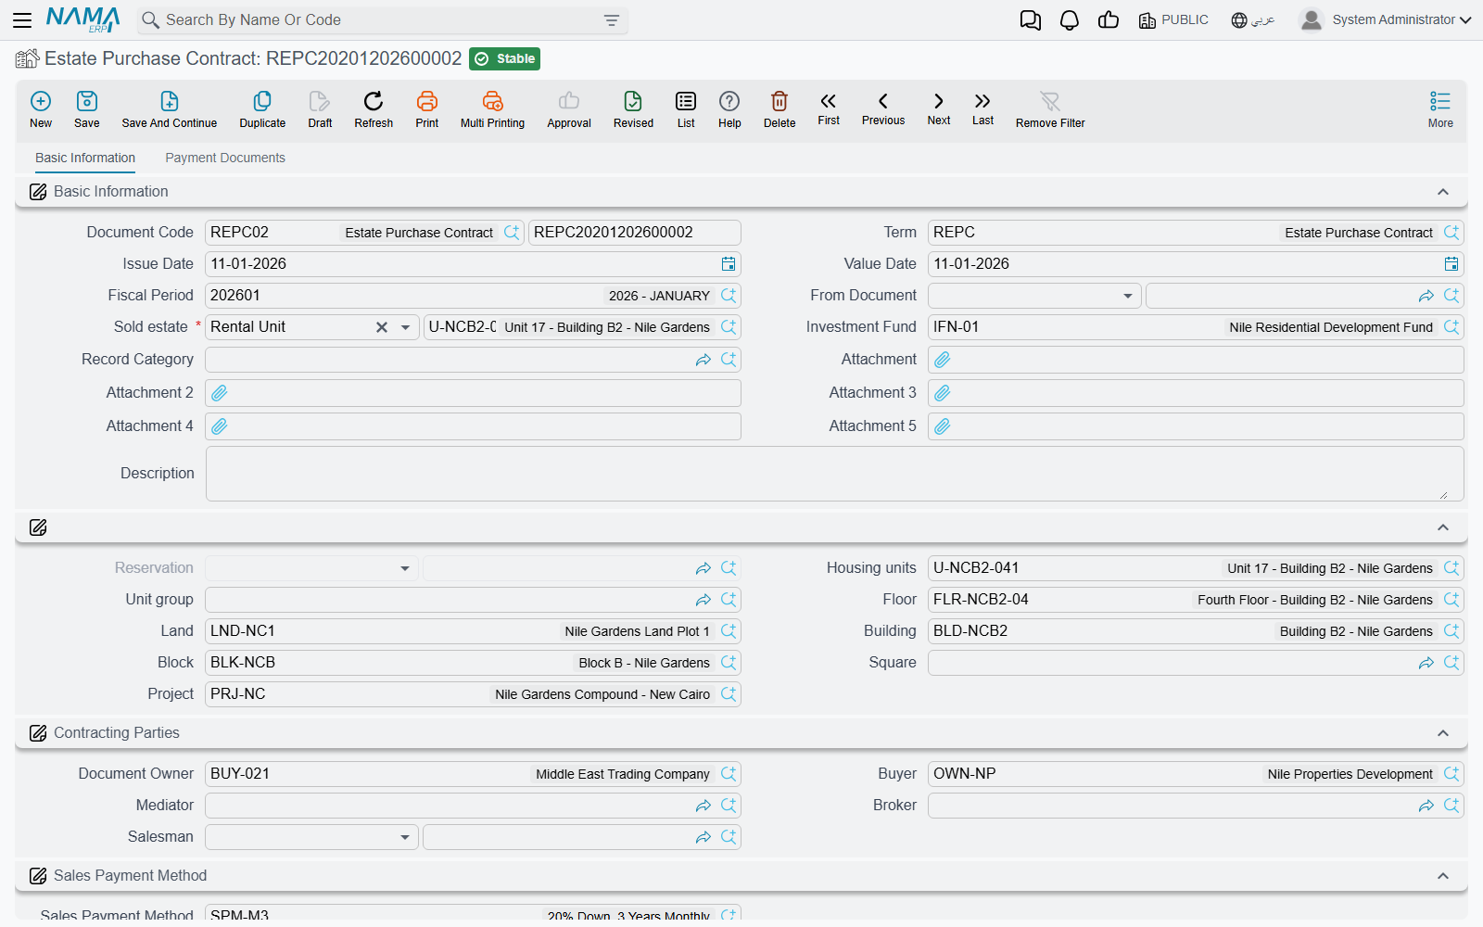Collapse the untitled property details section
This screenshot has width=1483, height=927.
coord(1443,527)
